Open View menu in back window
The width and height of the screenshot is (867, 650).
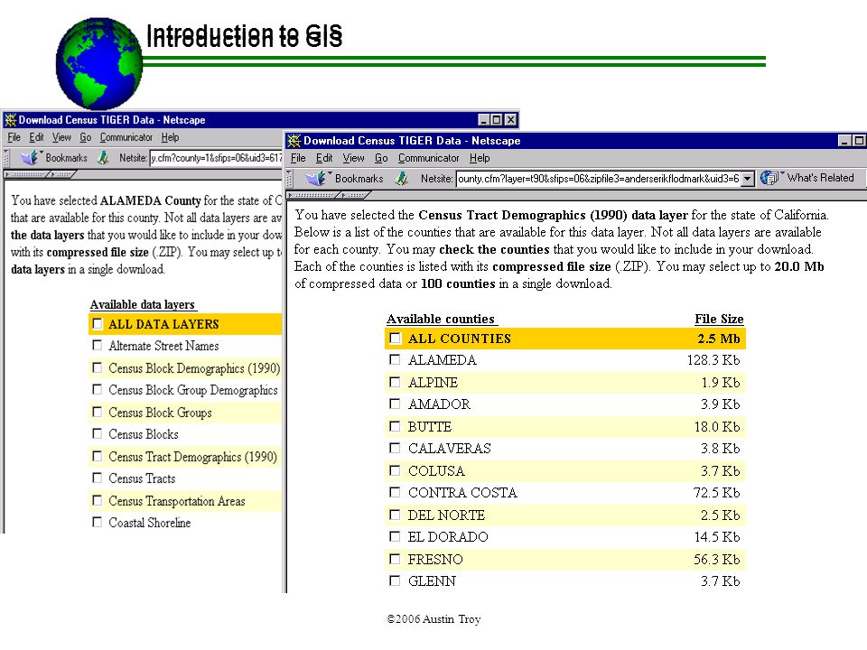coord(61,137)
